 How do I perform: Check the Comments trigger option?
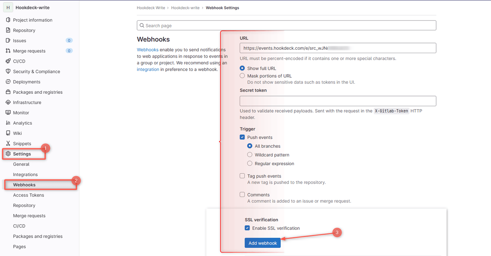point(242,194)
